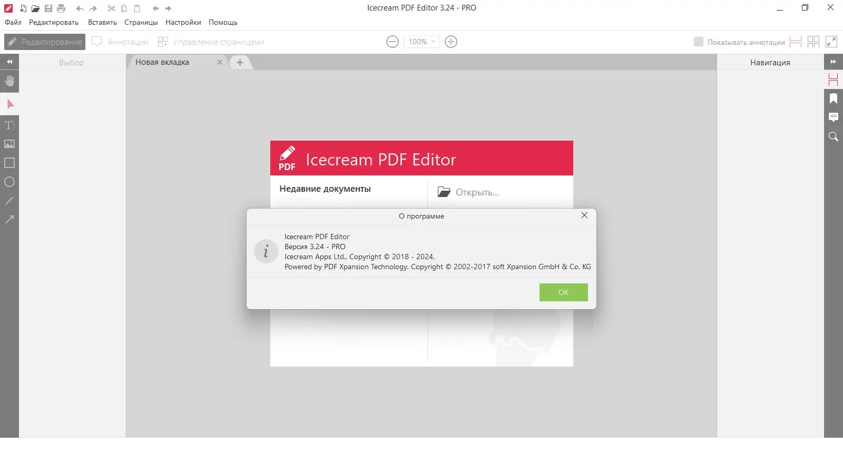
Task: Open the Настройки menu
Action: [x=183, y=22]
